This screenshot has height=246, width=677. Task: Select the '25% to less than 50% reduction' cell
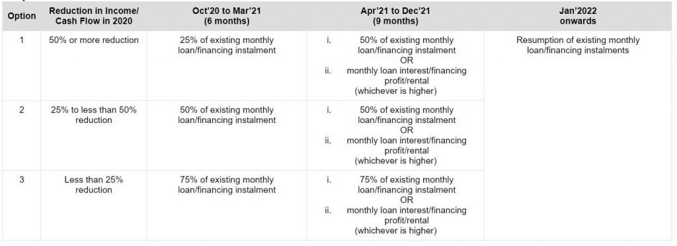(x=94, y=135)
